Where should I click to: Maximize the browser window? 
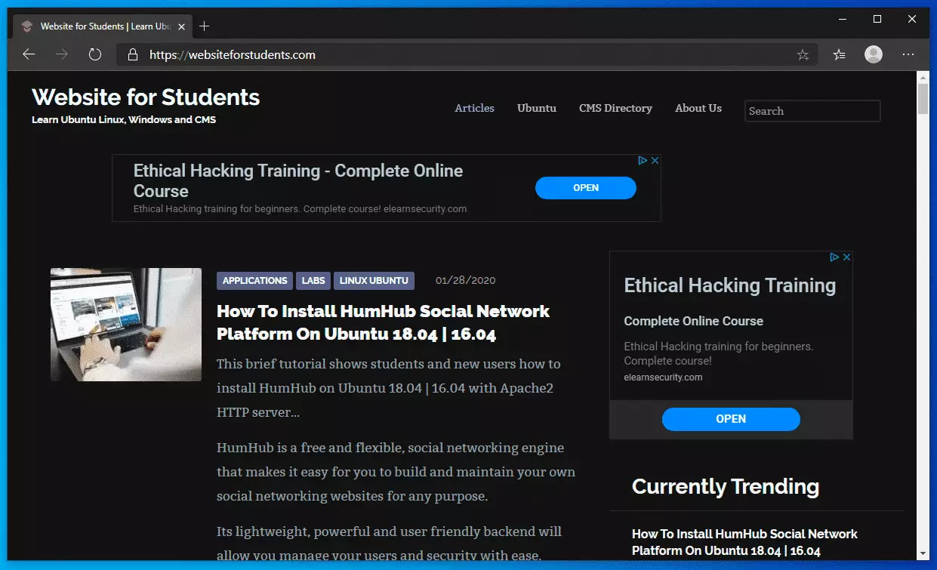point(877,19)
